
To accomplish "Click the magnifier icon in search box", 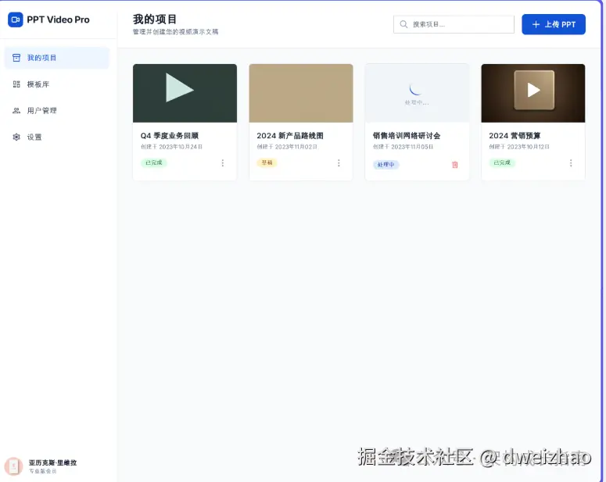I will [404, 24].
